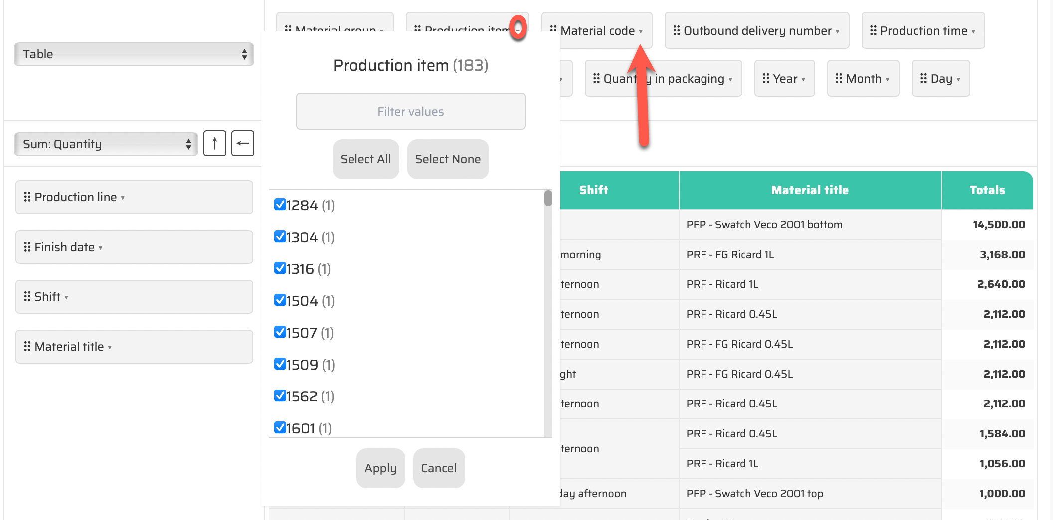
Task: Uncheck the 1504 value checkbox
Action: pos(280,300)
